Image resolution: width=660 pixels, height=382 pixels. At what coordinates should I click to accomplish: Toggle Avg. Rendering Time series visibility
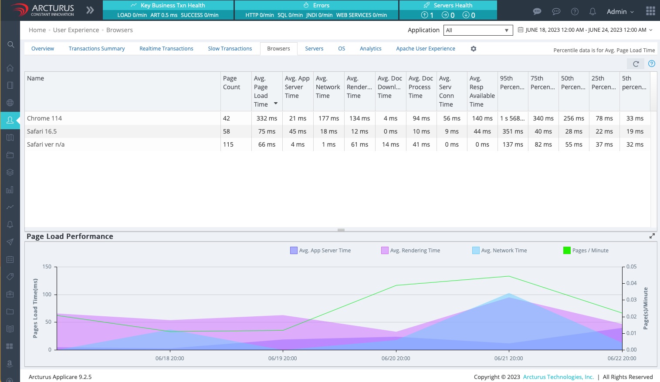pos(415,251)
